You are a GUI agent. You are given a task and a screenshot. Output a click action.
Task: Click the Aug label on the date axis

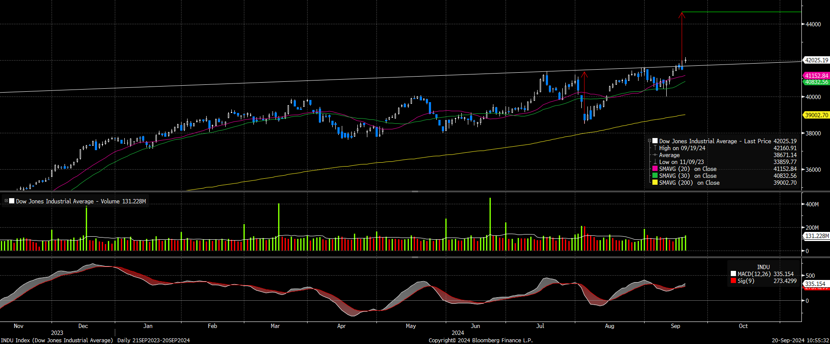(x=610, y=326)
